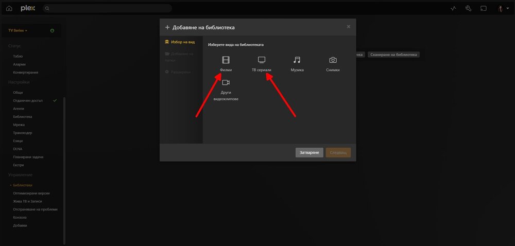The width and height of the screenshot is (515, 246).
Task: Open Транскодер settings
Action: pos(23,133)
